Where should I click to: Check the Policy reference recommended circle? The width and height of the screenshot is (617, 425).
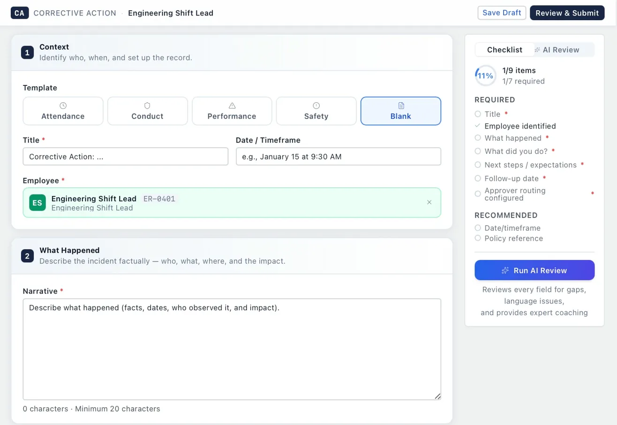477,238
